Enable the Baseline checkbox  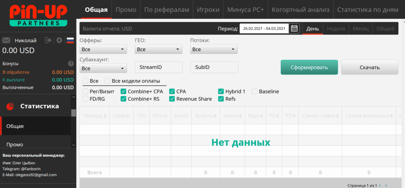click(x=255, y=91)
